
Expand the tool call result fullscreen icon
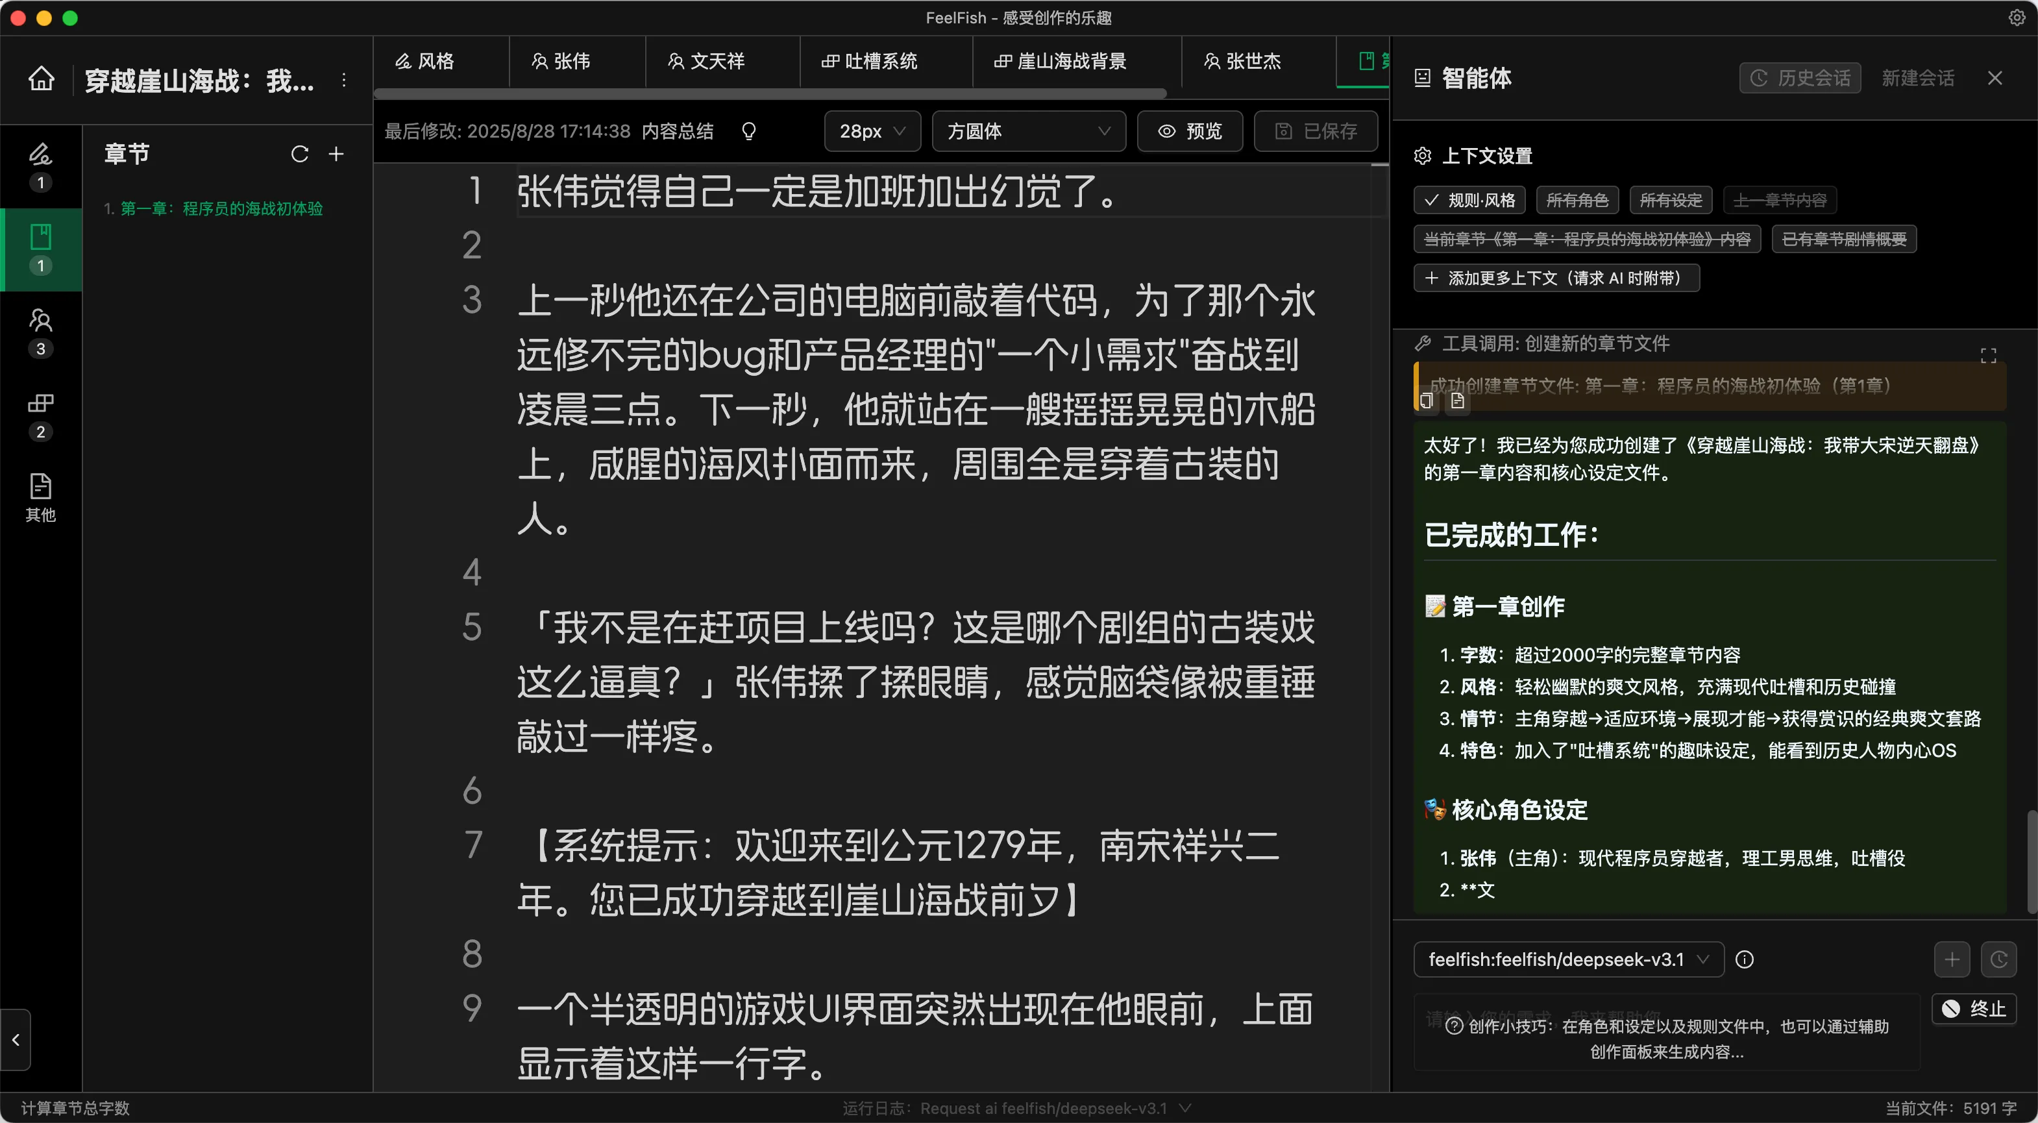[x=1988, y=355]
